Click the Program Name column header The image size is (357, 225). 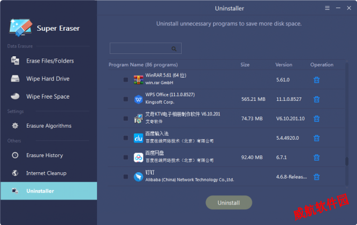[143, 65]
